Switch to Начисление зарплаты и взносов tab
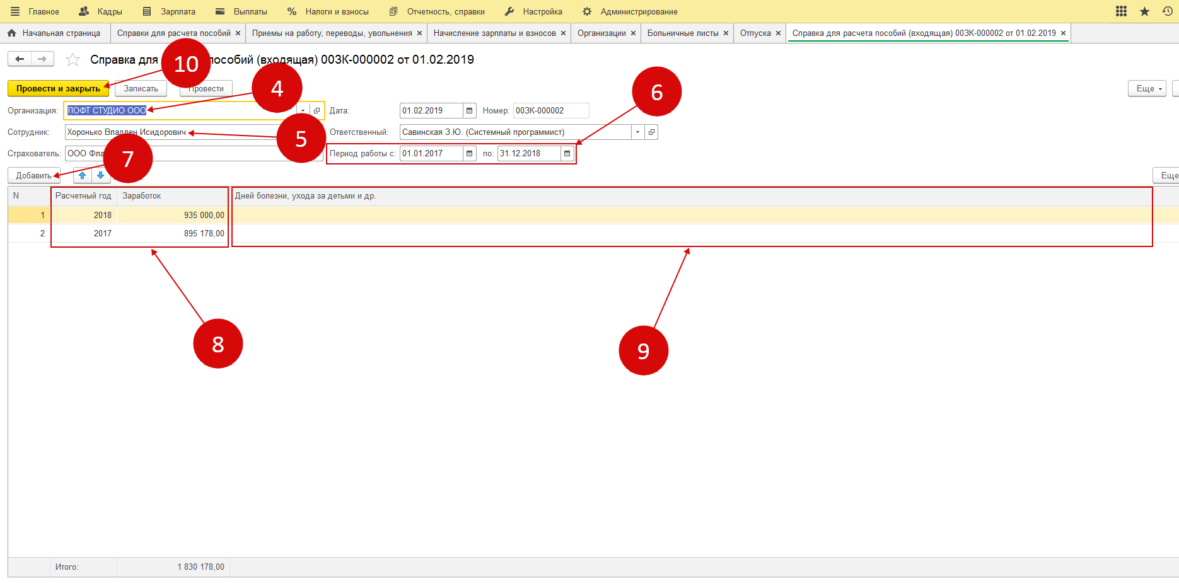 coord(494,33)
